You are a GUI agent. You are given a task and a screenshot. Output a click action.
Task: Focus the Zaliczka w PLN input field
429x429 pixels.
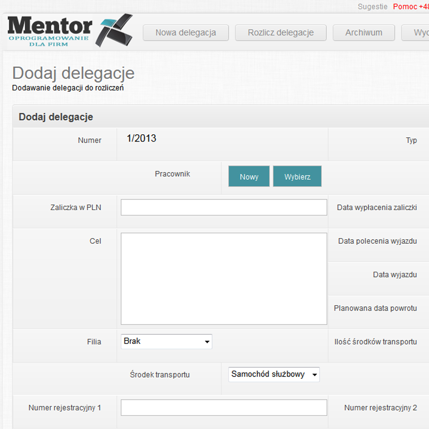pyautogui.click(x=224, y=208)
